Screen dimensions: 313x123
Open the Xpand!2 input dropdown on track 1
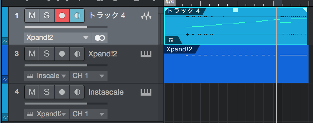click(58, 38)
